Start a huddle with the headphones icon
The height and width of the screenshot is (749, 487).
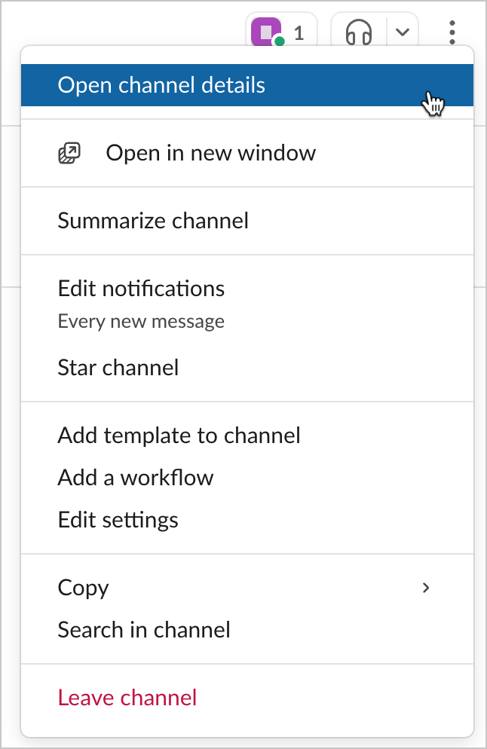pos(358,32)
